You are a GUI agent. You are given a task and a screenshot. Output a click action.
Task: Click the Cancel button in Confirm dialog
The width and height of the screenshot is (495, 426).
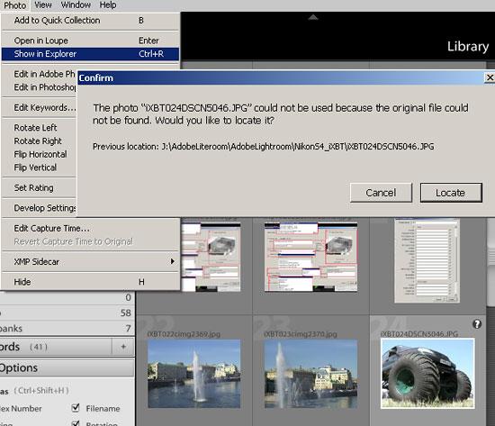click(381, 193)
